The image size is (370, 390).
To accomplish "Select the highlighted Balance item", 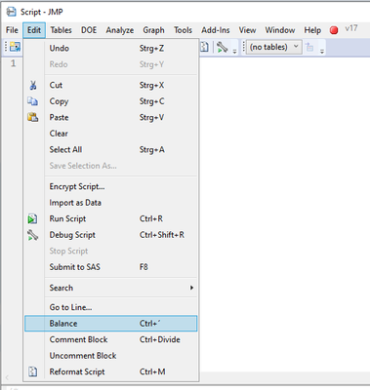I will 111,324.
